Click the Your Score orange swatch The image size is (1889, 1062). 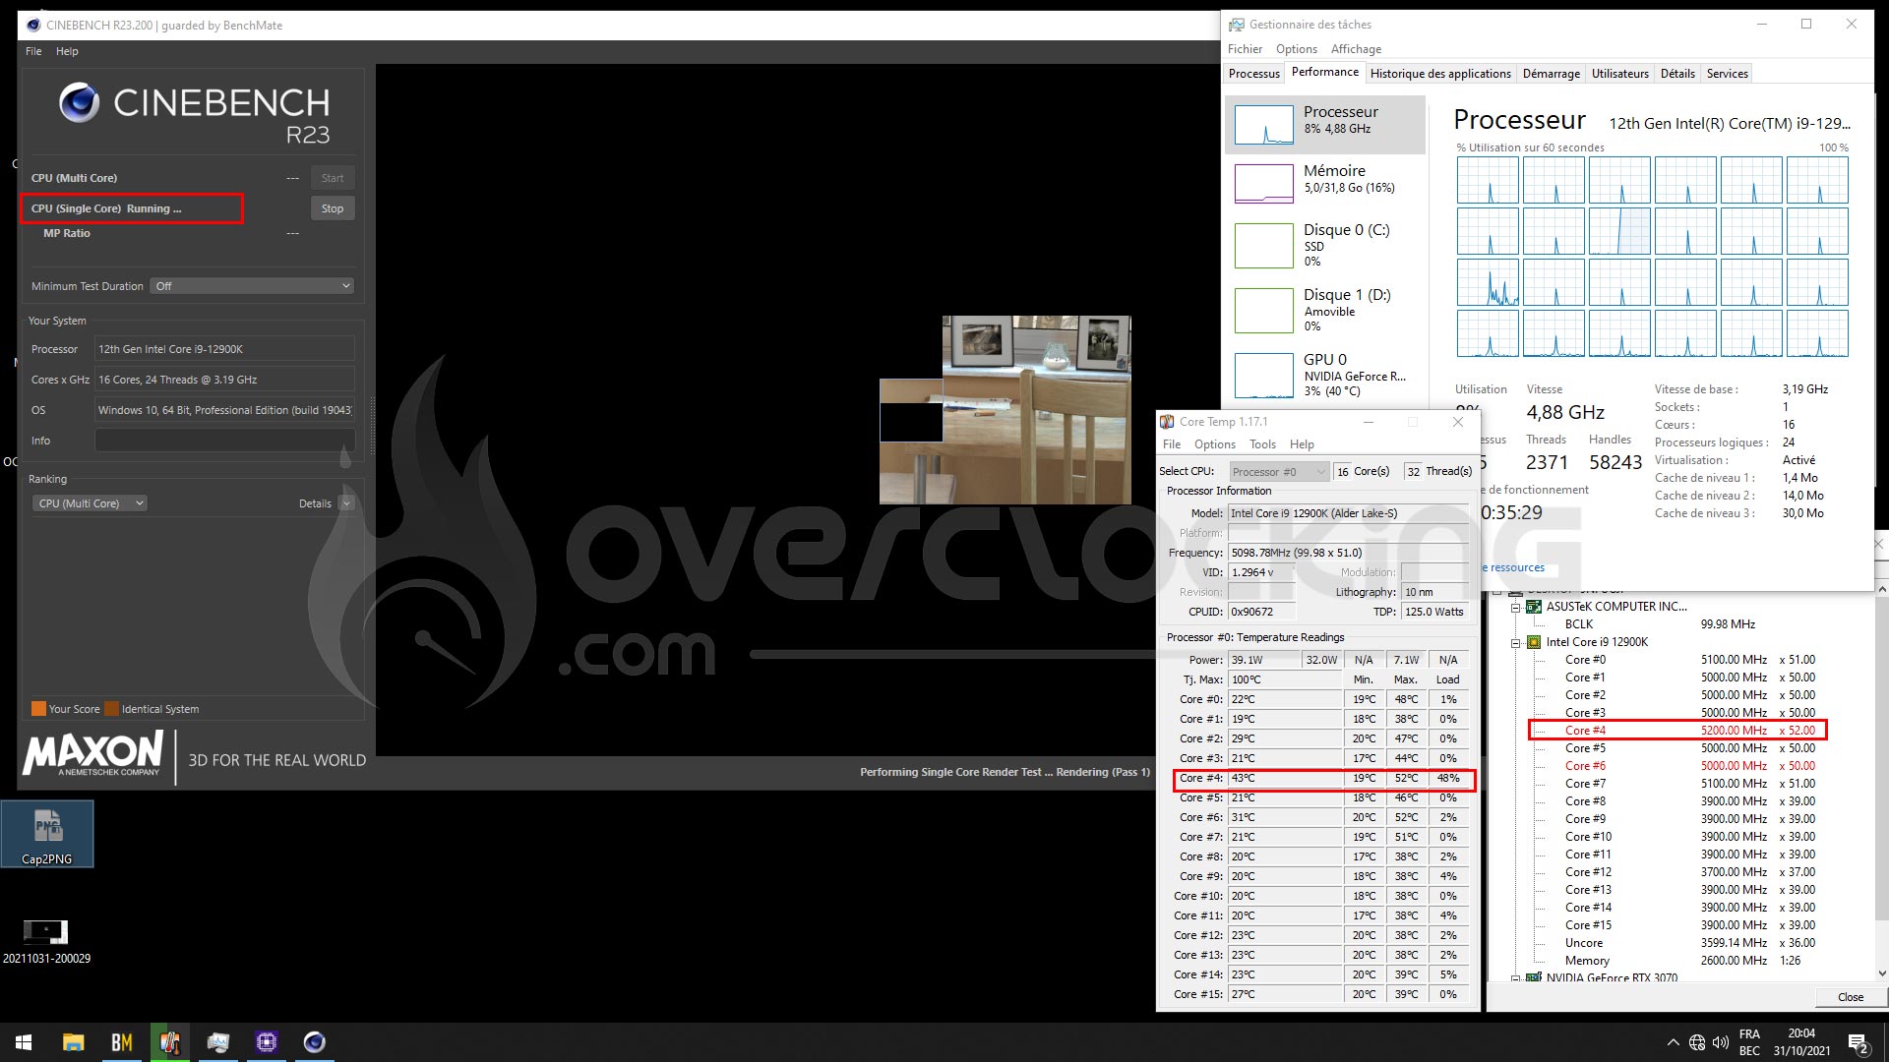coord(38,709)
